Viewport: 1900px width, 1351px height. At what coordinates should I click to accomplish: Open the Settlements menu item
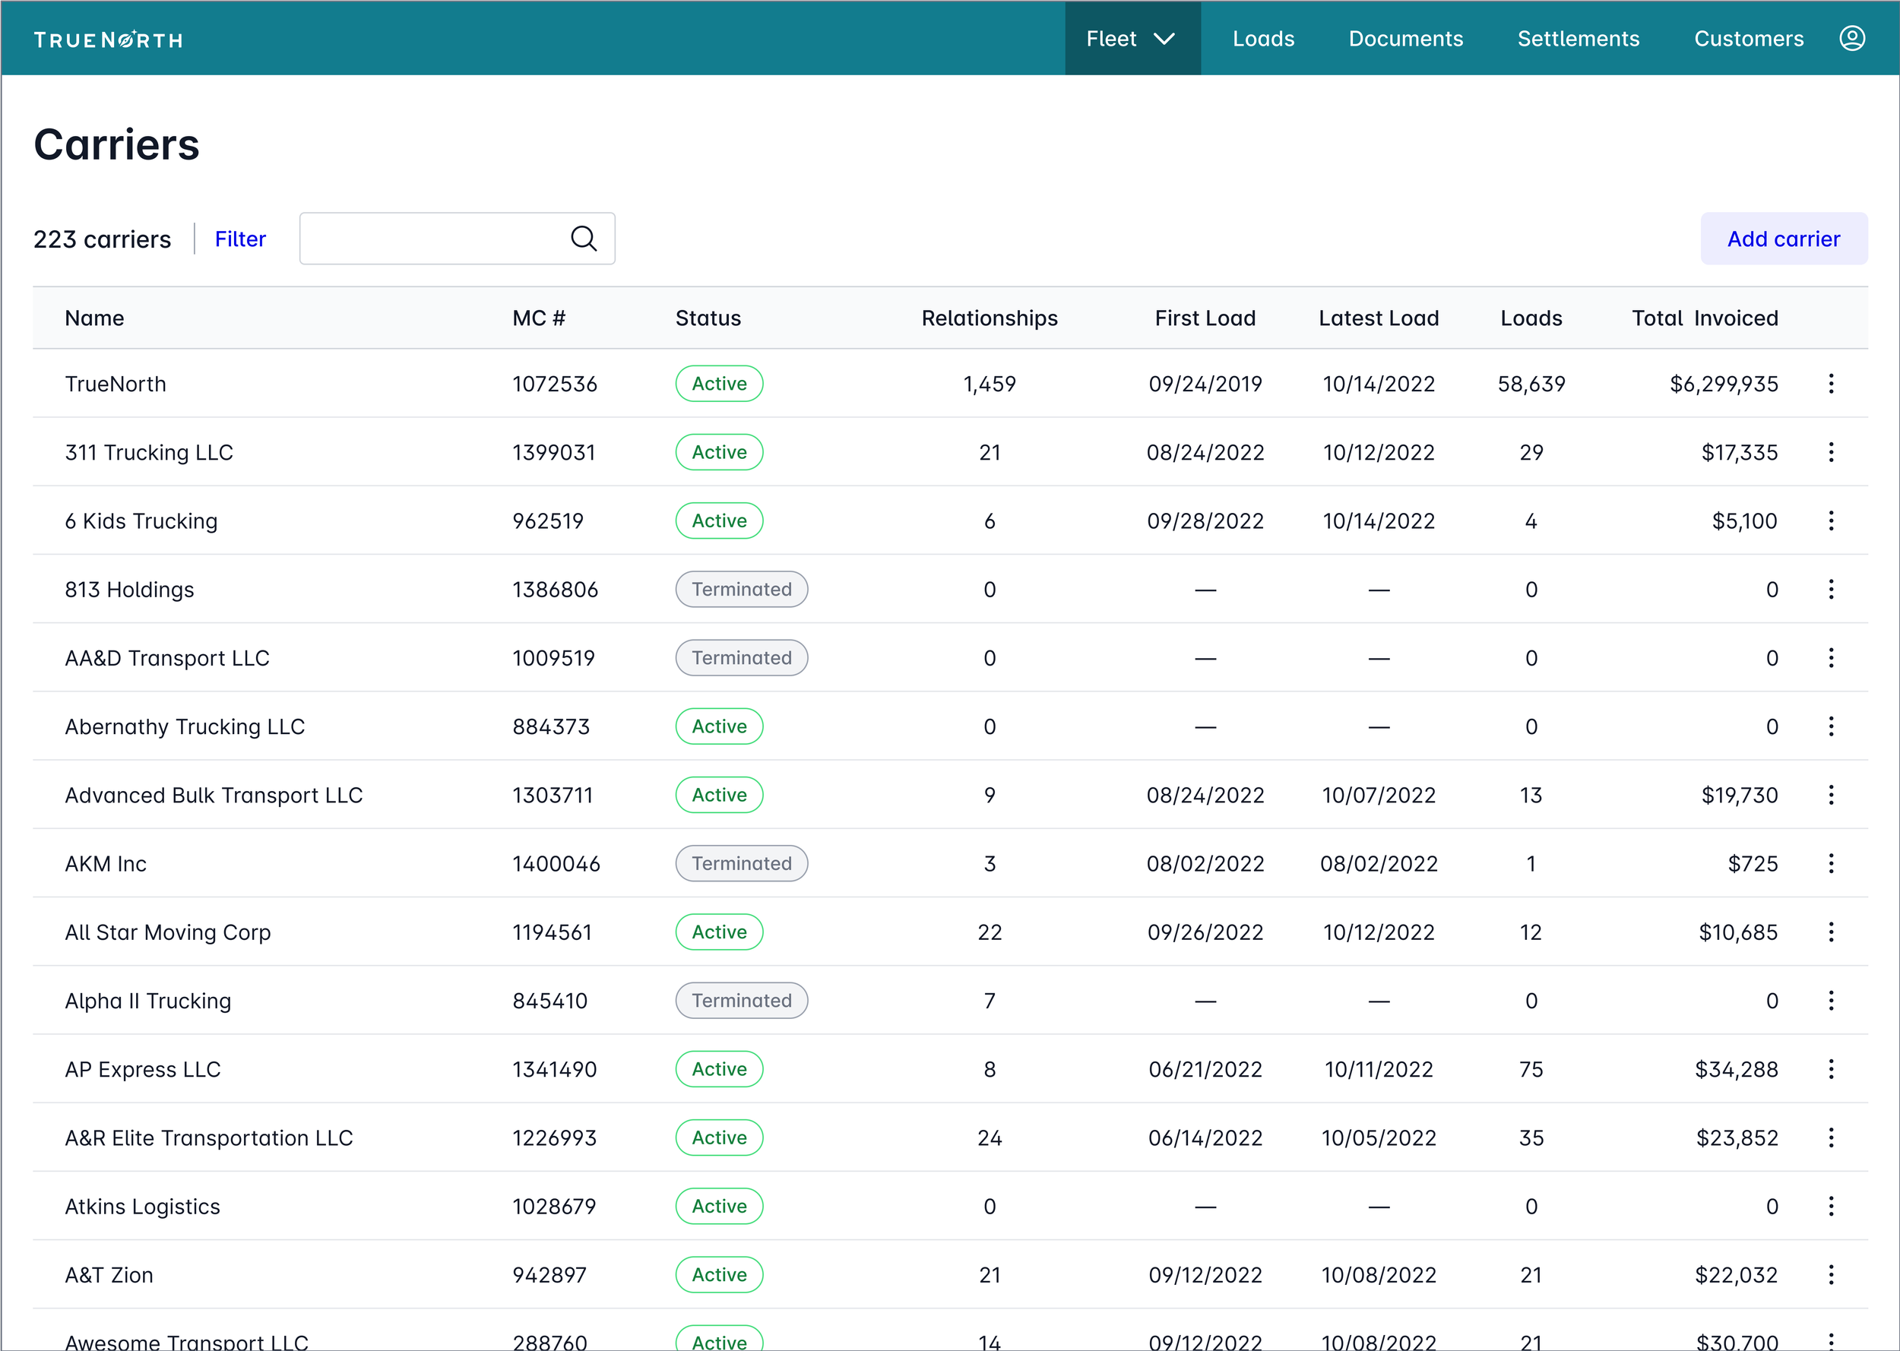(1578, 38)
